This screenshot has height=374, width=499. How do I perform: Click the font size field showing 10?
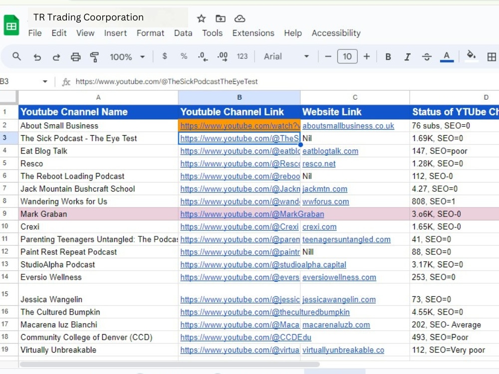[347, 57]
